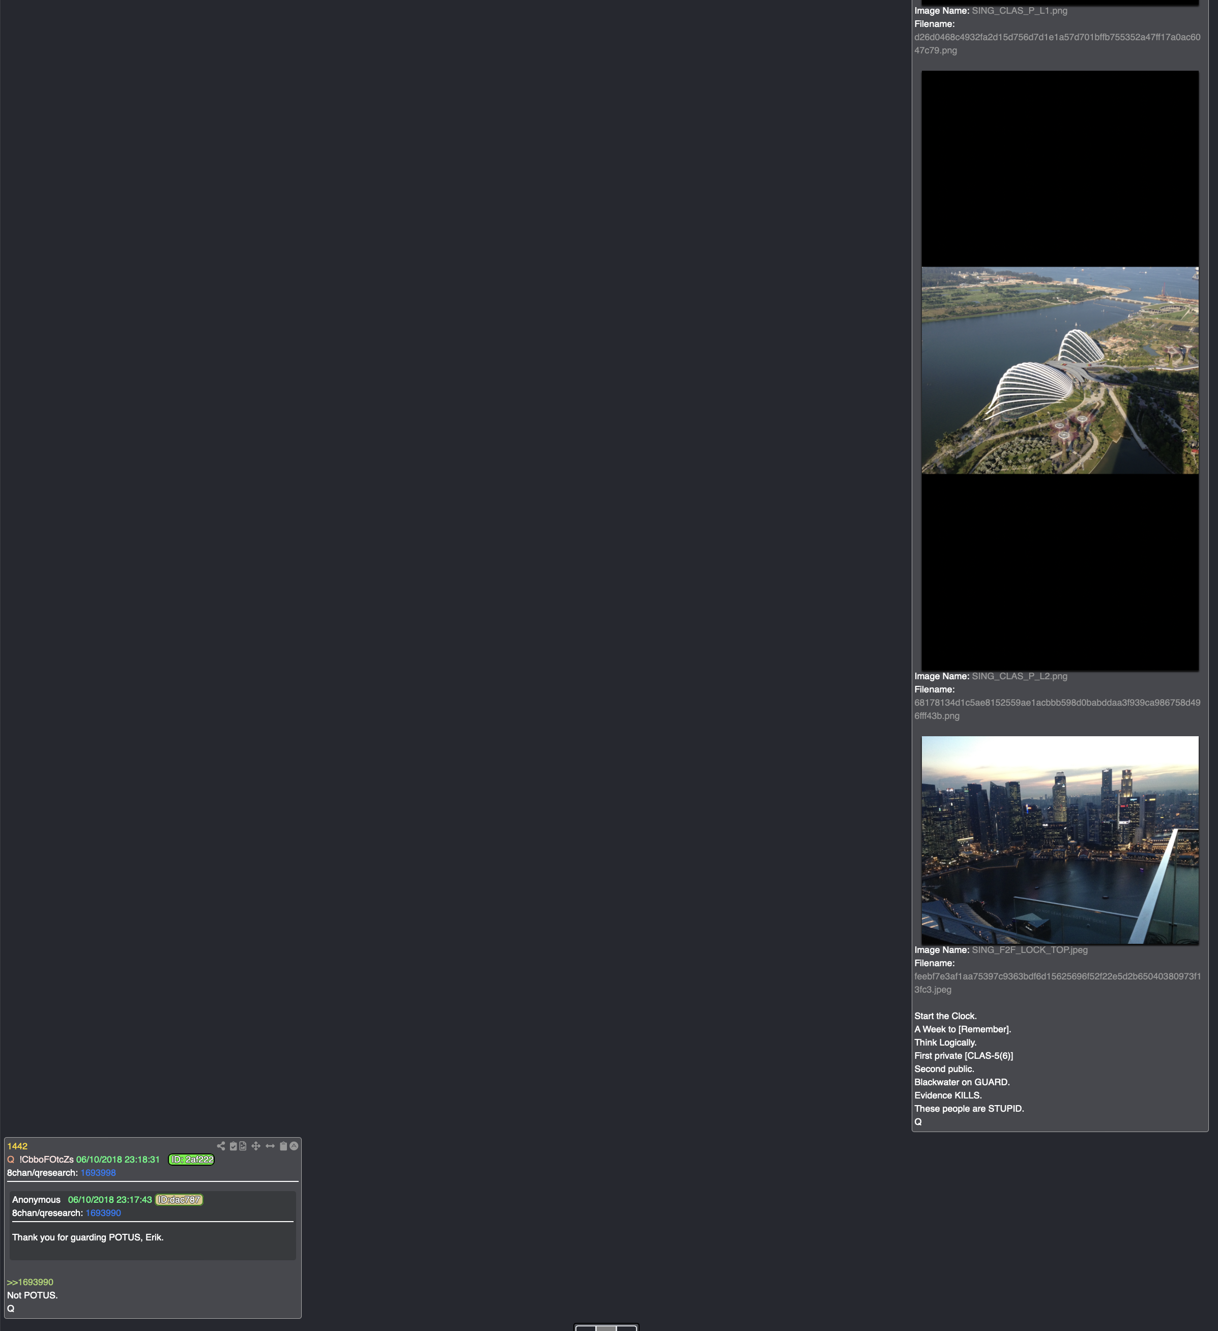Click the line 'A Week to [Remember].'
This screenshot has width=1218, height=1331.
pyautogui.click(x=963, y=1029)
